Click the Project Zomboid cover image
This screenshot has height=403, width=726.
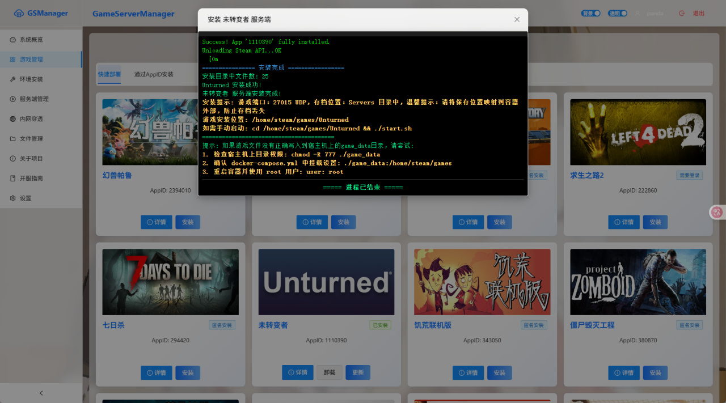(x=638, y=282)
